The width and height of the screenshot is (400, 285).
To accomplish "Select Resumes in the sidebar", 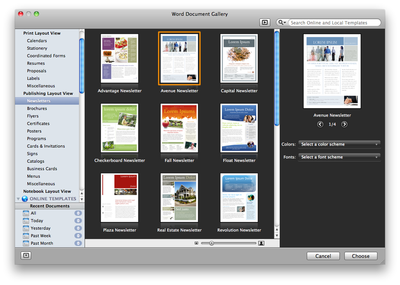I will (36, 63).
